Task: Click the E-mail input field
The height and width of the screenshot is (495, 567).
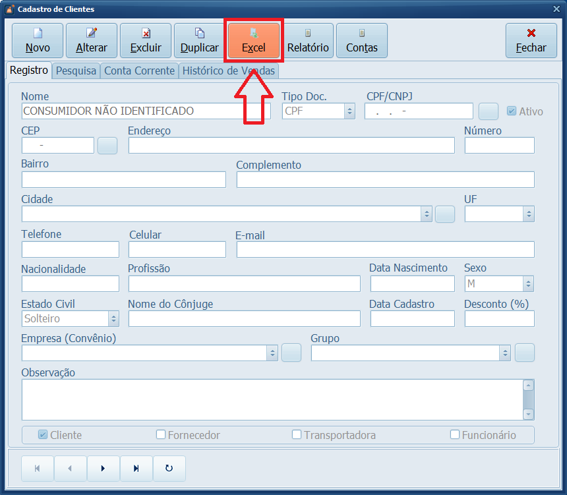Action: coord(386,250)
